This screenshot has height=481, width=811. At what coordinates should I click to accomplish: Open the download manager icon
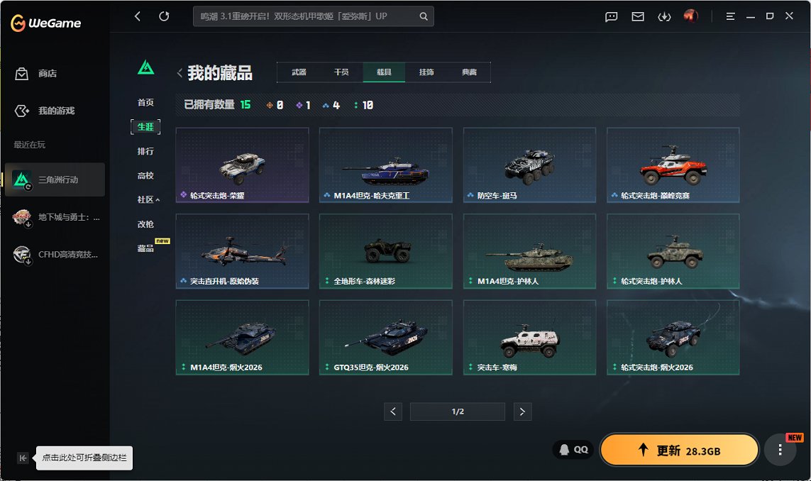pyautogui.click(x=664, y=16)
